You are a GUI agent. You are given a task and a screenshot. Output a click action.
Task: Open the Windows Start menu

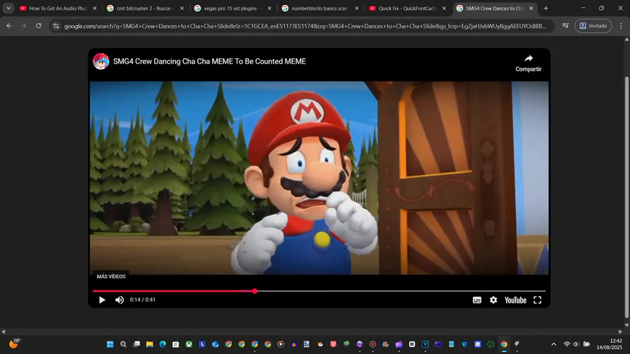(110, 344)
